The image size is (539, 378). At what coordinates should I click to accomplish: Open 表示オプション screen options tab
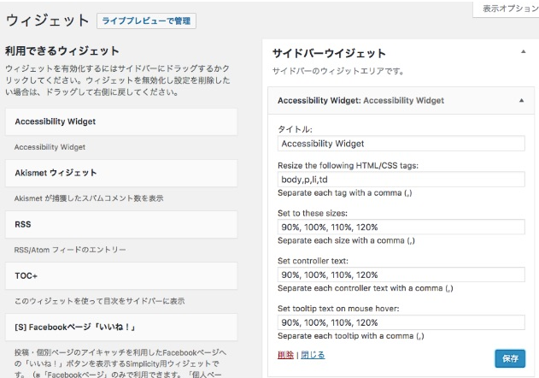(507, 9)
